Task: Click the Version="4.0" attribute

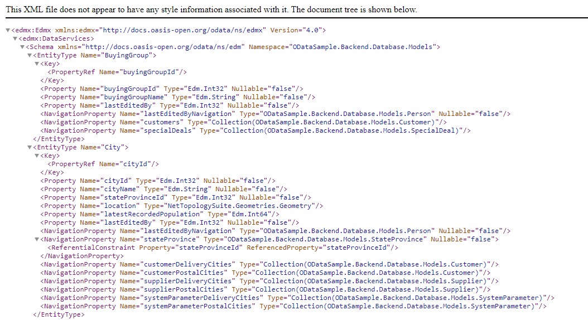Action: 296,30
